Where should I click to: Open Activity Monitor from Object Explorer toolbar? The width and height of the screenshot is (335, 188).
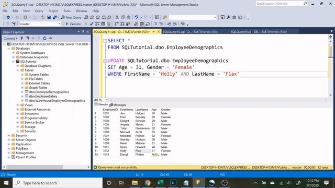50,38
